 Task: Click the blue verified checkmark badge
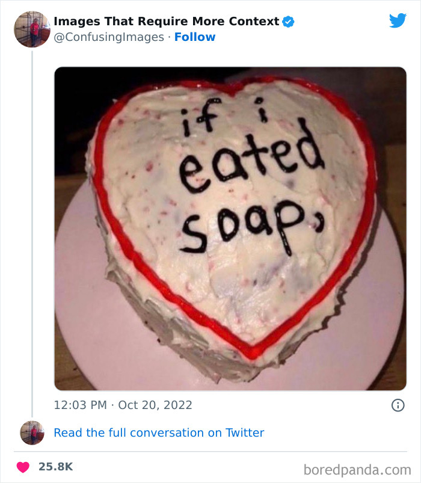coord(288,22)
